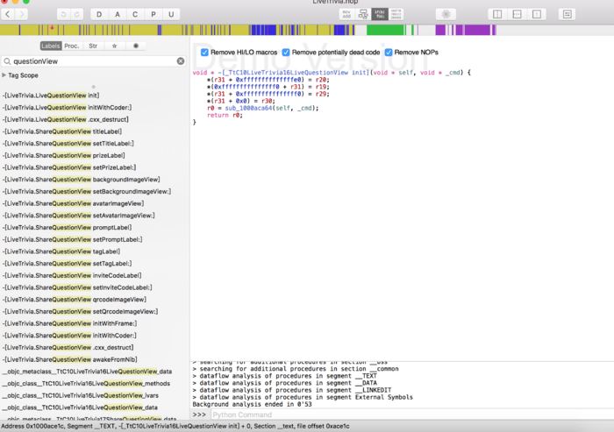Click the red cursor marker in navigation bar
Screen dimensions: 614x432
pyautogui.click(x=52, y=28)
